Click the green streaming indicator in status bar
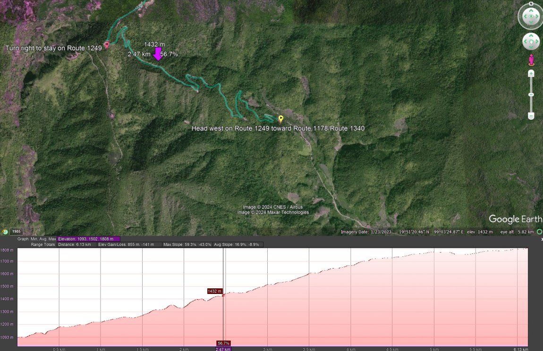 (x=539, y=232)
